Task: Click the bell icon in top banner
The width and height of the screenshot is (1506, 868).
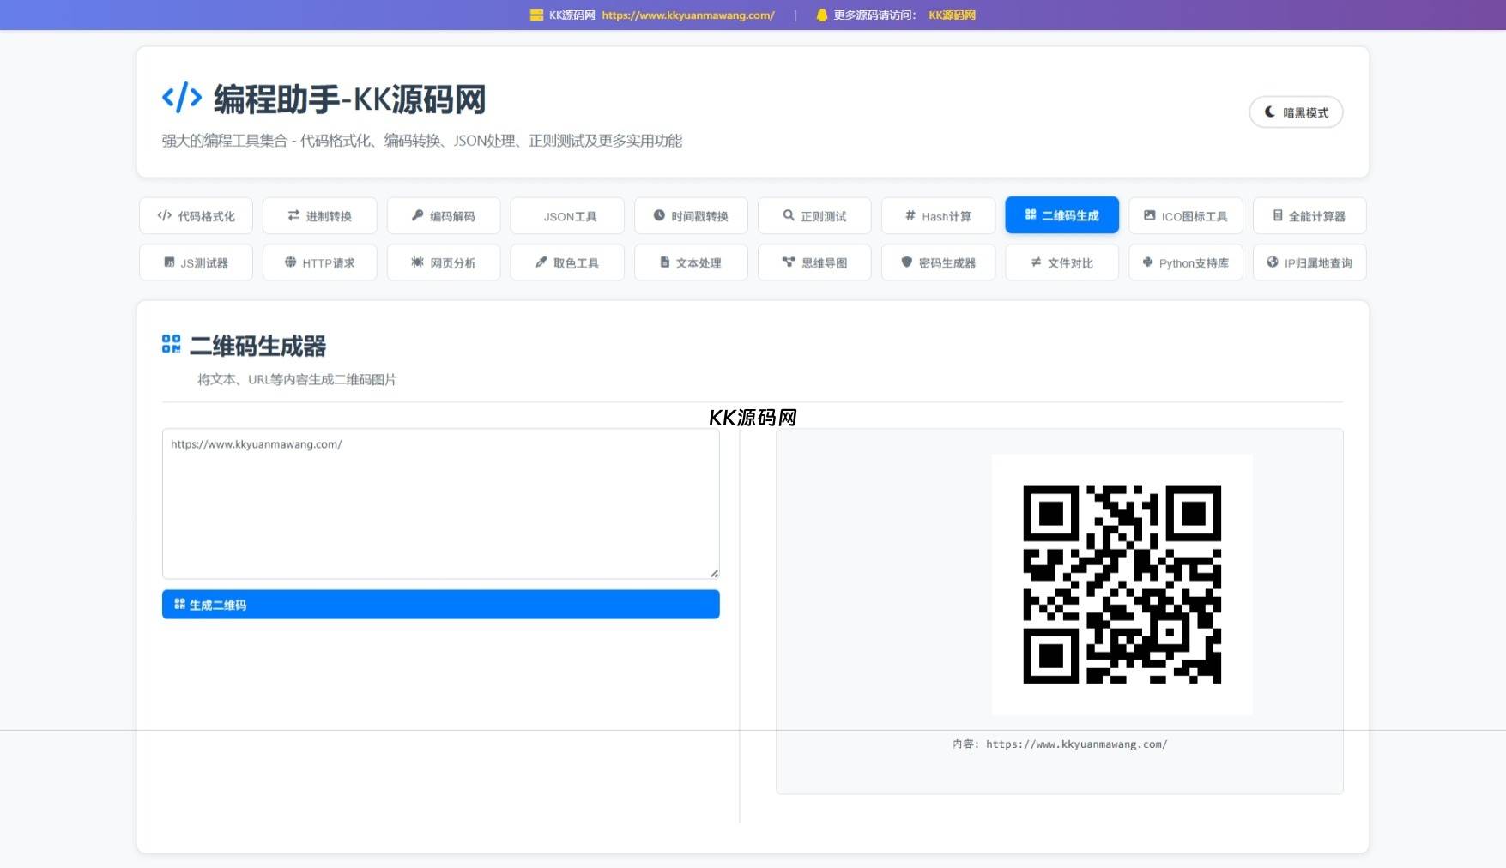Action: point(821,15)
